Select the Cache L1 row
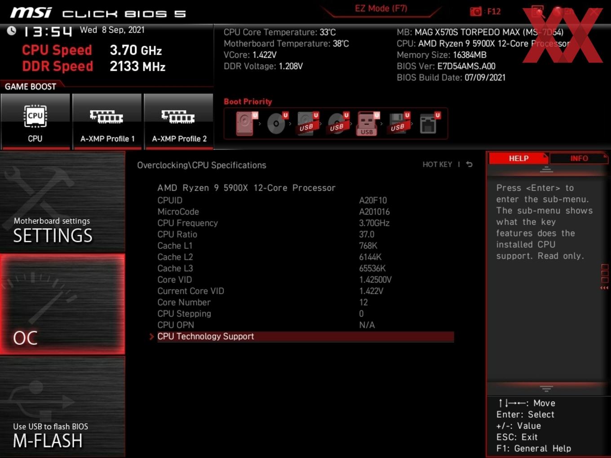 pyautogui.click(x=305, y=246)
